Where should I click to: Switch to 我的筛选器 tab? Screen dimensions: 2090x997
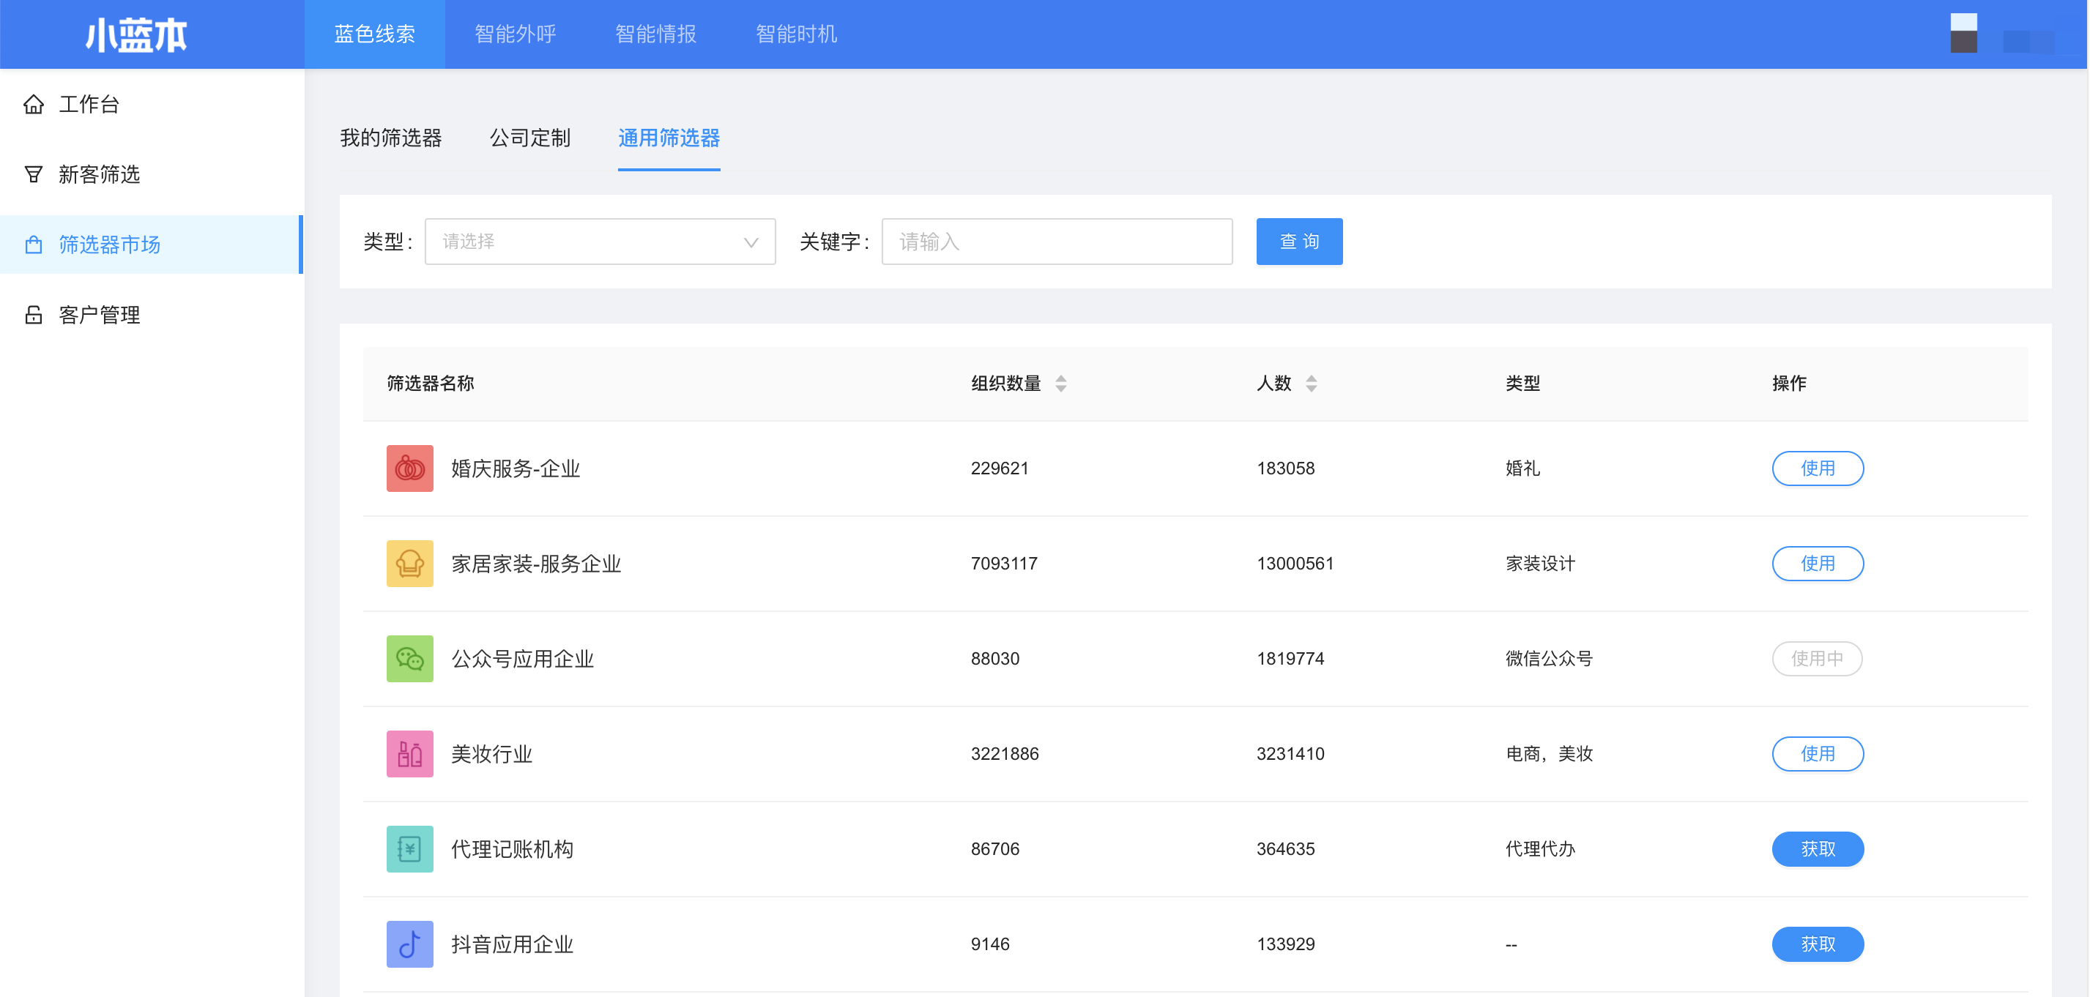390,138
